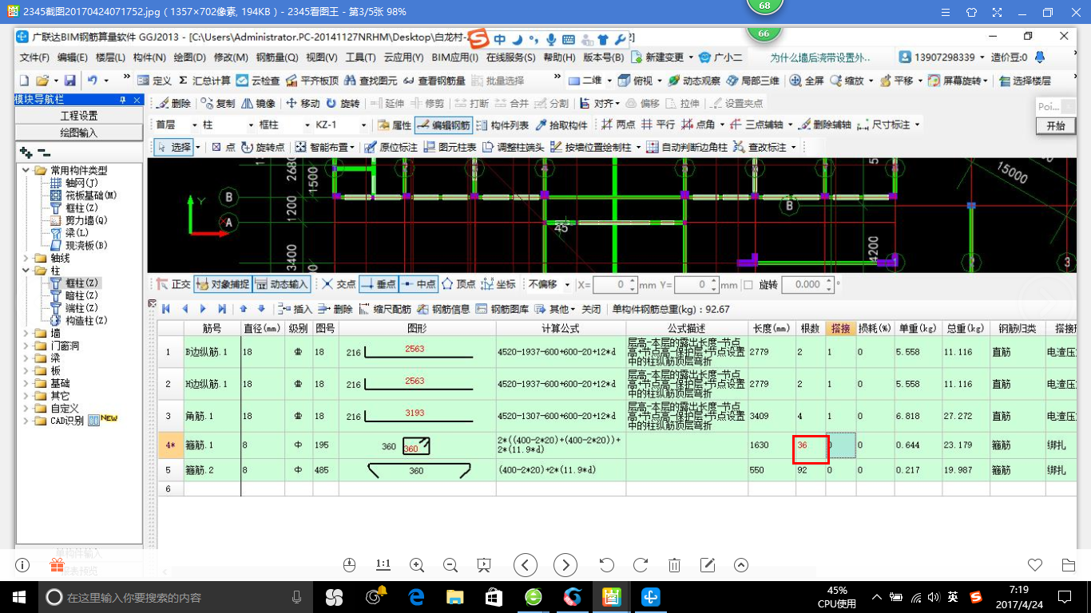
Task: Click the 删除 delete tool in the edit toolbar
Action: (174, 103)
